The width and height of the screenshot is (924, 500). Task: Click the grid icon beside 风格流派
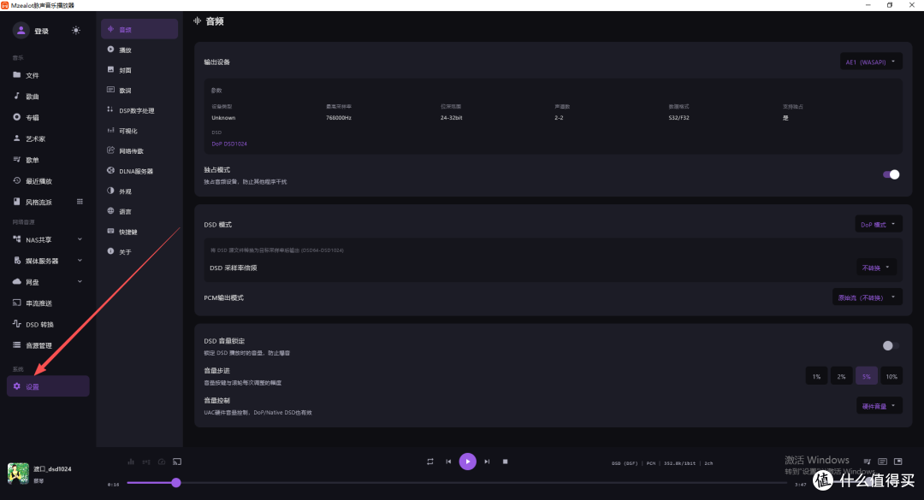click(80, 202)
